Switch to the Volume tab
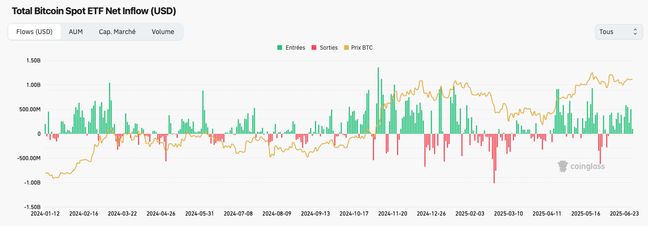This screenshot has height=226, width=648. tap(163, 32)
